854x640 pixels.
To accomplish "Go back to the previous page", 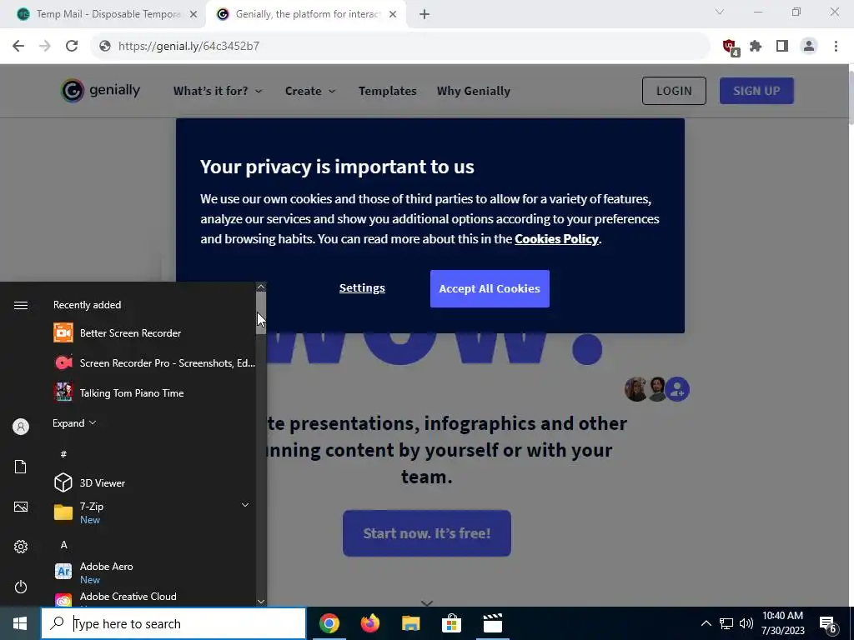I will (18, 47).
